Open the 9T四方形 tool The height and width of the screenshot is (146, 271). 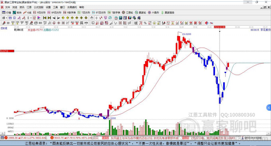pos(99,13)
